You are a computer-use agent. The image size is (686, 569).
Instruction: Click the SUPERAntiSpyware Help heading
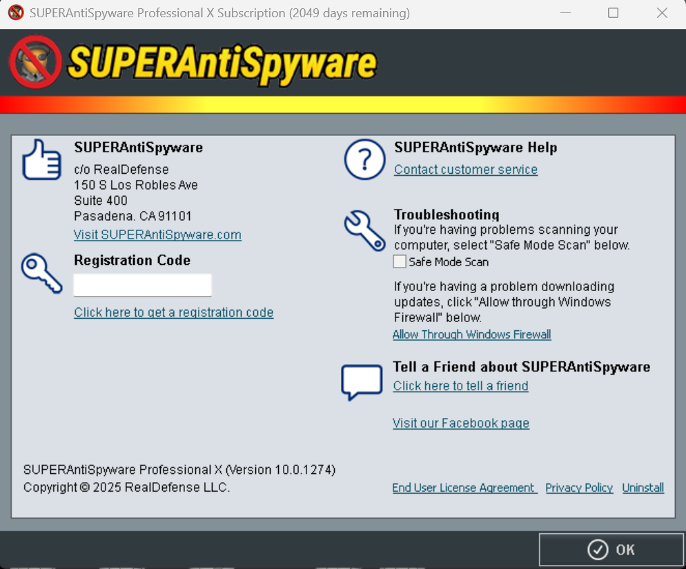pyautogui.click(x=476, y=148)
